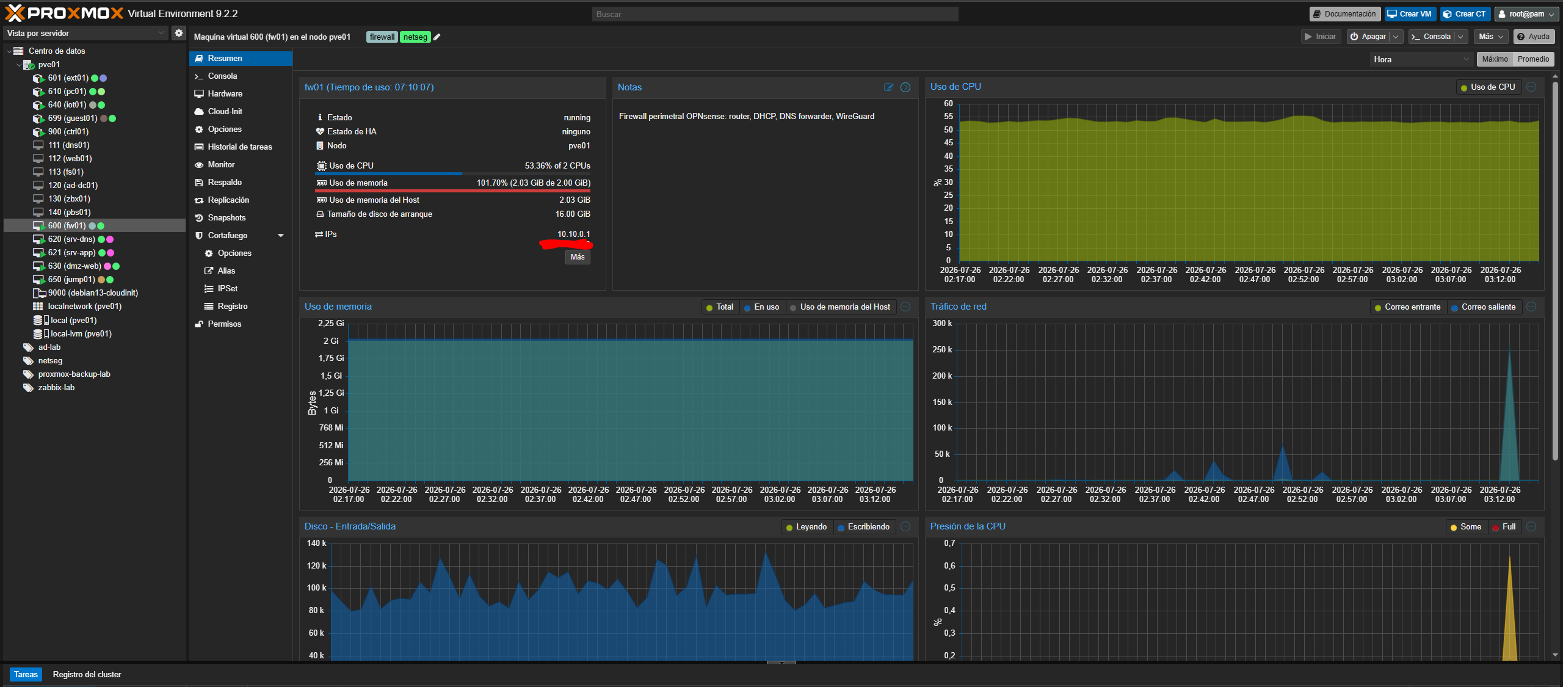The image size is (1563, 687).
Task: Edit notes with the Notas edit icon
Action: (888, 87)
